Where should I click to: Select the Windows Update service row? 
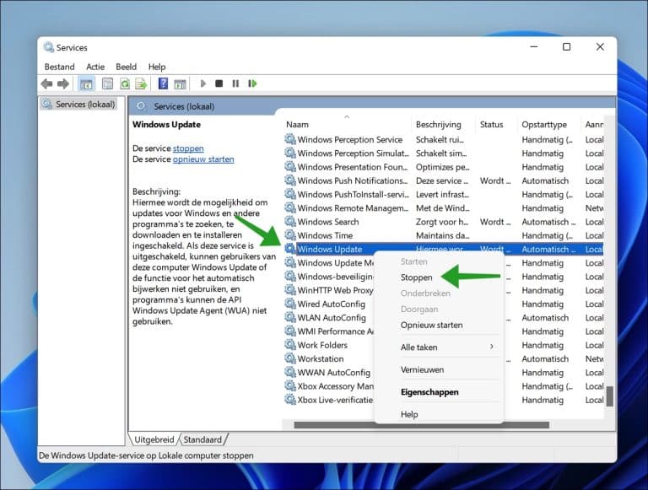tap(443, 249)
